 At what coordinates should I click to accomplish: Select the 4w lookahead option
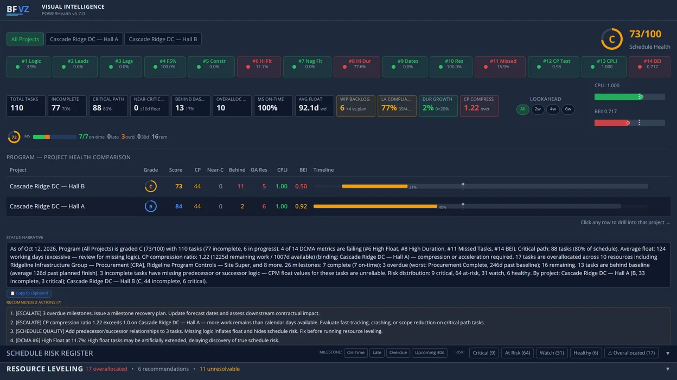(553, 109)
